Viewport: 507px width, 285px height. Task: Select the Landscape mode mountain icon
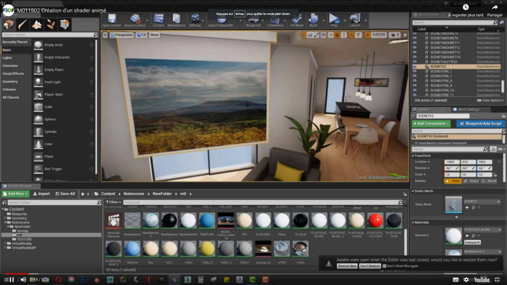click(x=37, y=24)
